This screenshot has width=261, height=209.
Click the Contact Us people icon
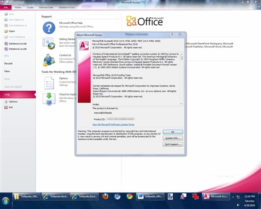[x=49, y=60]
